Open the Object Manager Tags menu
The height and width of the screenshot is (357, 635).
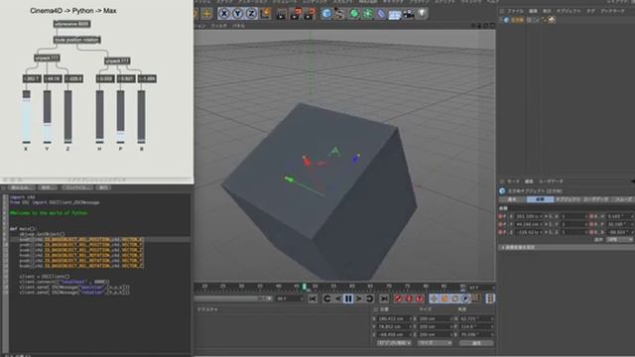[x=591, y=11]
